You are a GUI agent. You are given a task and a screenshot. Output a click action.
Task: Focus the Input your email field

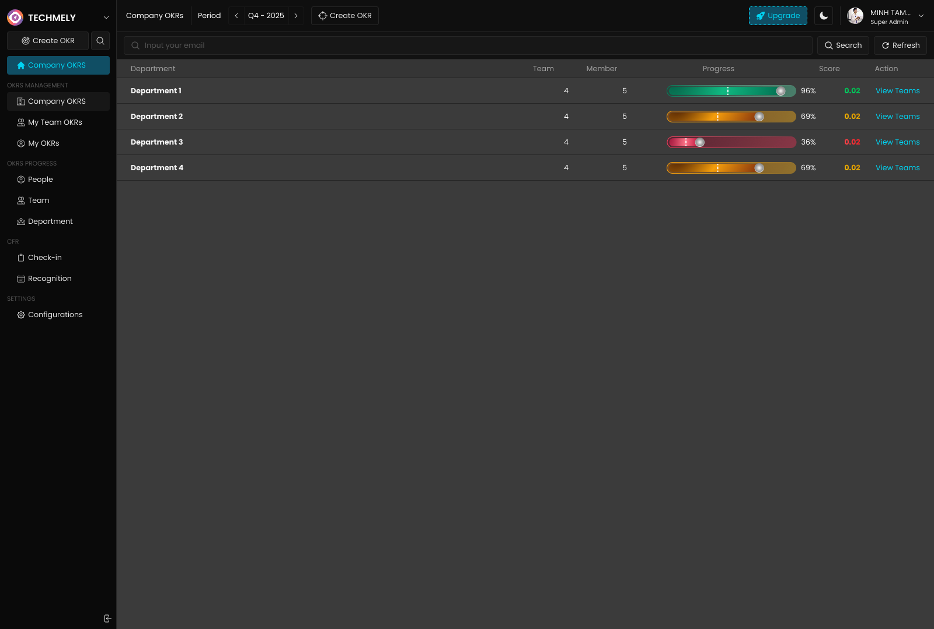[x=468, y=45]
